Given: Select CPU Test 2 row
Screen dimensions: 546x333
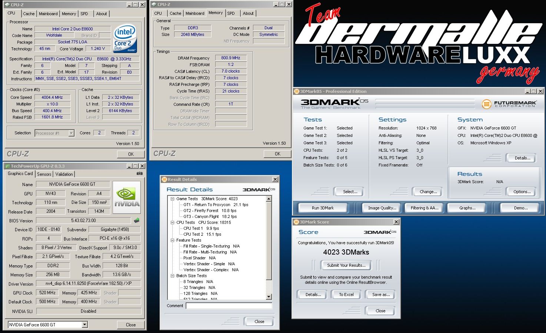Looking at the screenshot, I should tap(202, 234).
